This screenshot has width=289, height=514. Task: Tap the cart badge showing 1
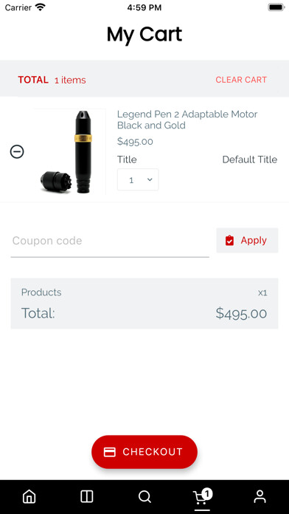[207, 493]
